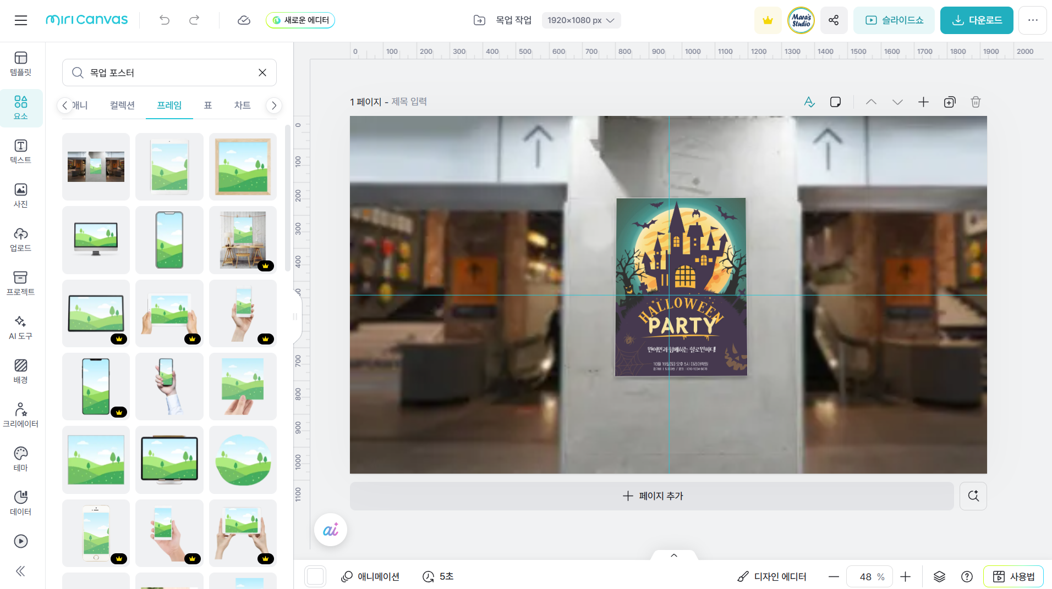Click the page text style icon
The width and height of the screenshot is (1052, 589).
809,102
